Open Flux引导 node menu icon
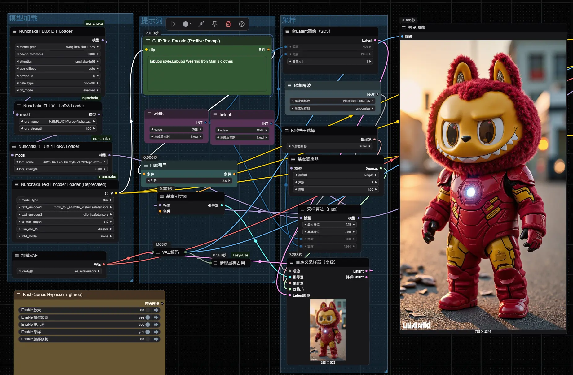 (x=146, y=165)
